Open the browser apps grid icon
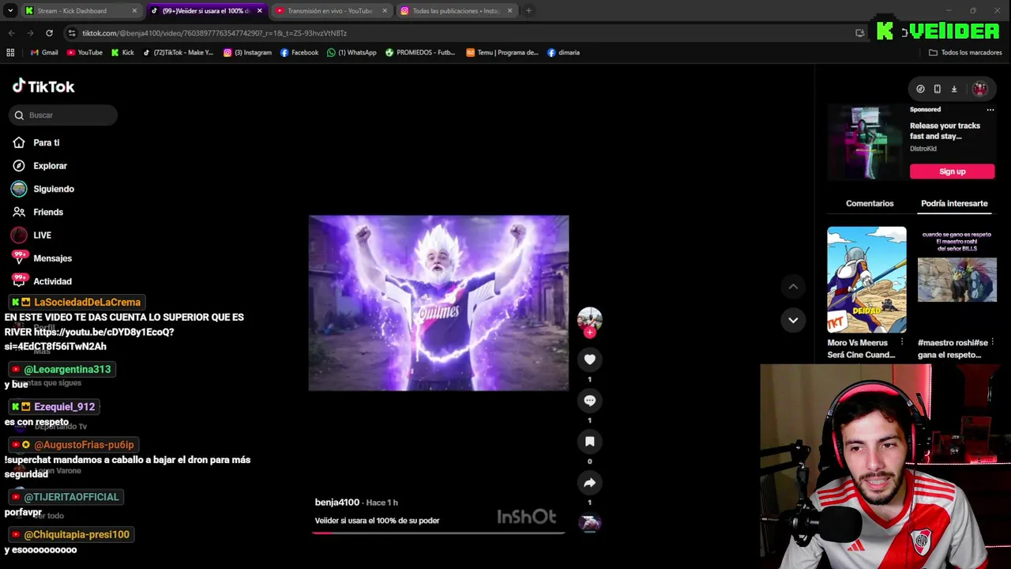The height and width of the screenshot is (569, 1011). (x=10, y=53)
